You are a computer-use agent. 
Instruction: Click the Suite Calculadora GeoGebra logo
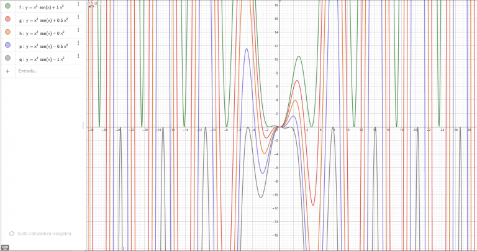(12, 234)
